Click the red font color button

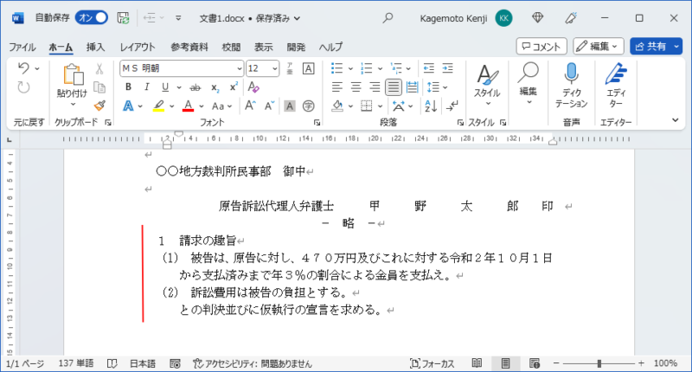(x=188, y=106)
